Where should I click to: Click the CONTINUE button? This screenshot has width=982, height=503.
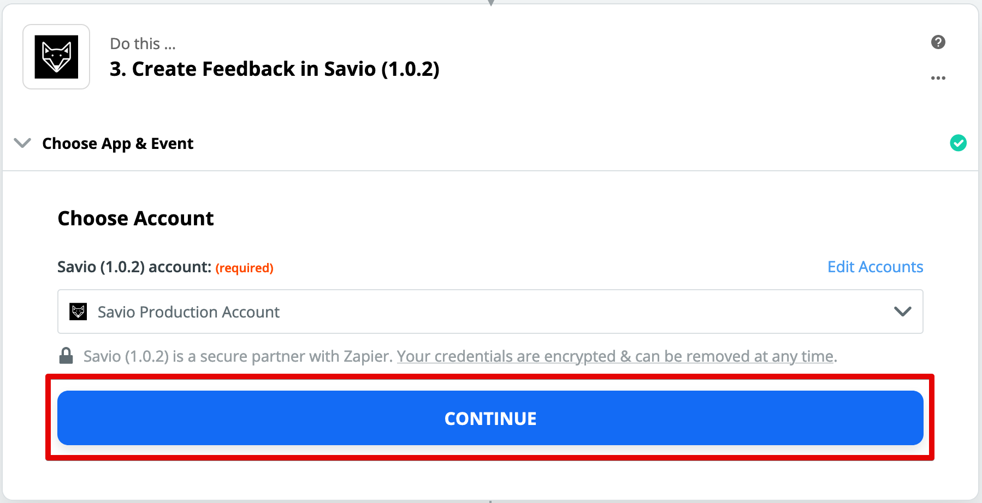tap(490, 418)
